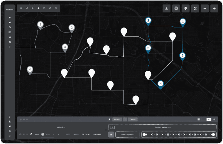Screen dimensions: 223x144
Task: Open the hamburger menu in top toolbar
Action: [21, 8]
